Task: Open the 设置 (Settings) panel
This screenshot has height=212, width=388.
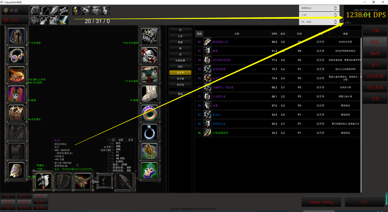Action: point(375,99)
